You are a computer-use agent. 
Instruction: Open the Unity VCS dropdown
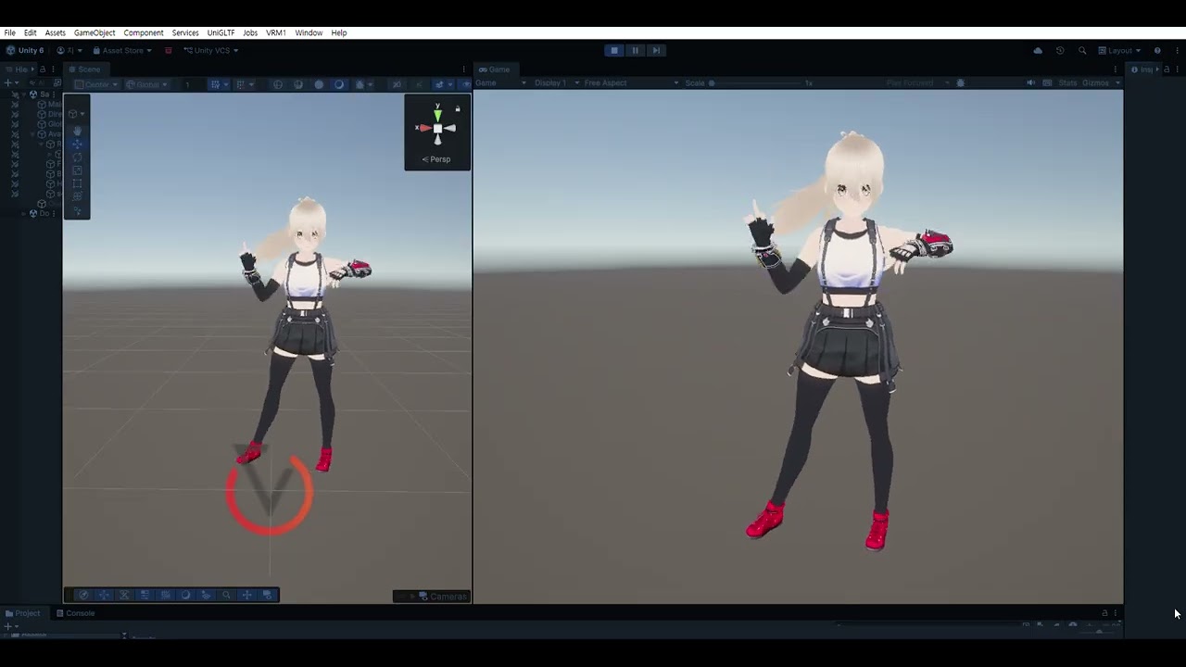point(211,50)
